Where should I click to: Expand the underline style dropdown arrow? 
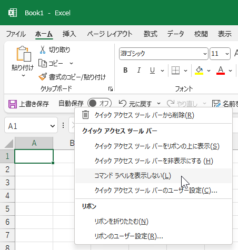[162, 71]
